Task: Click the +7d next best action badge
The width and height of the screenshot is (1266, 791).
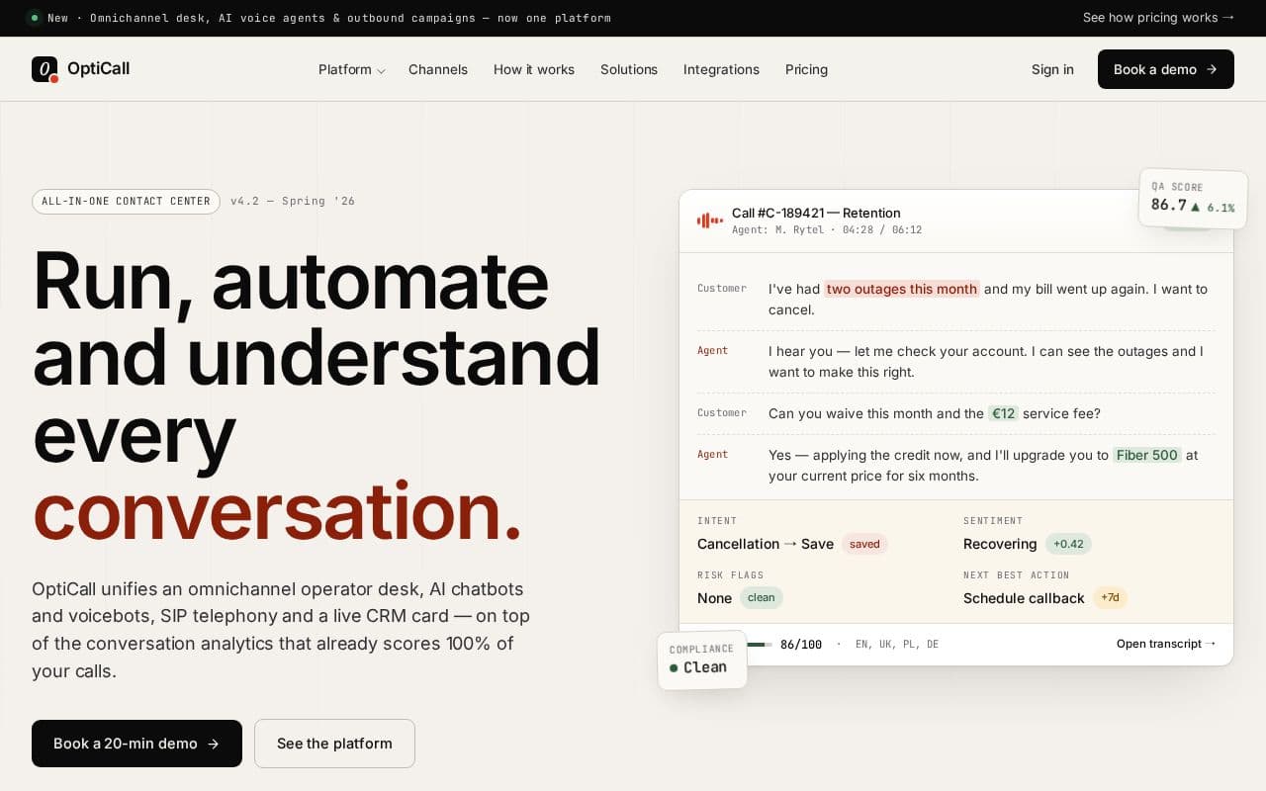Action: click(x=1110, y=597)
